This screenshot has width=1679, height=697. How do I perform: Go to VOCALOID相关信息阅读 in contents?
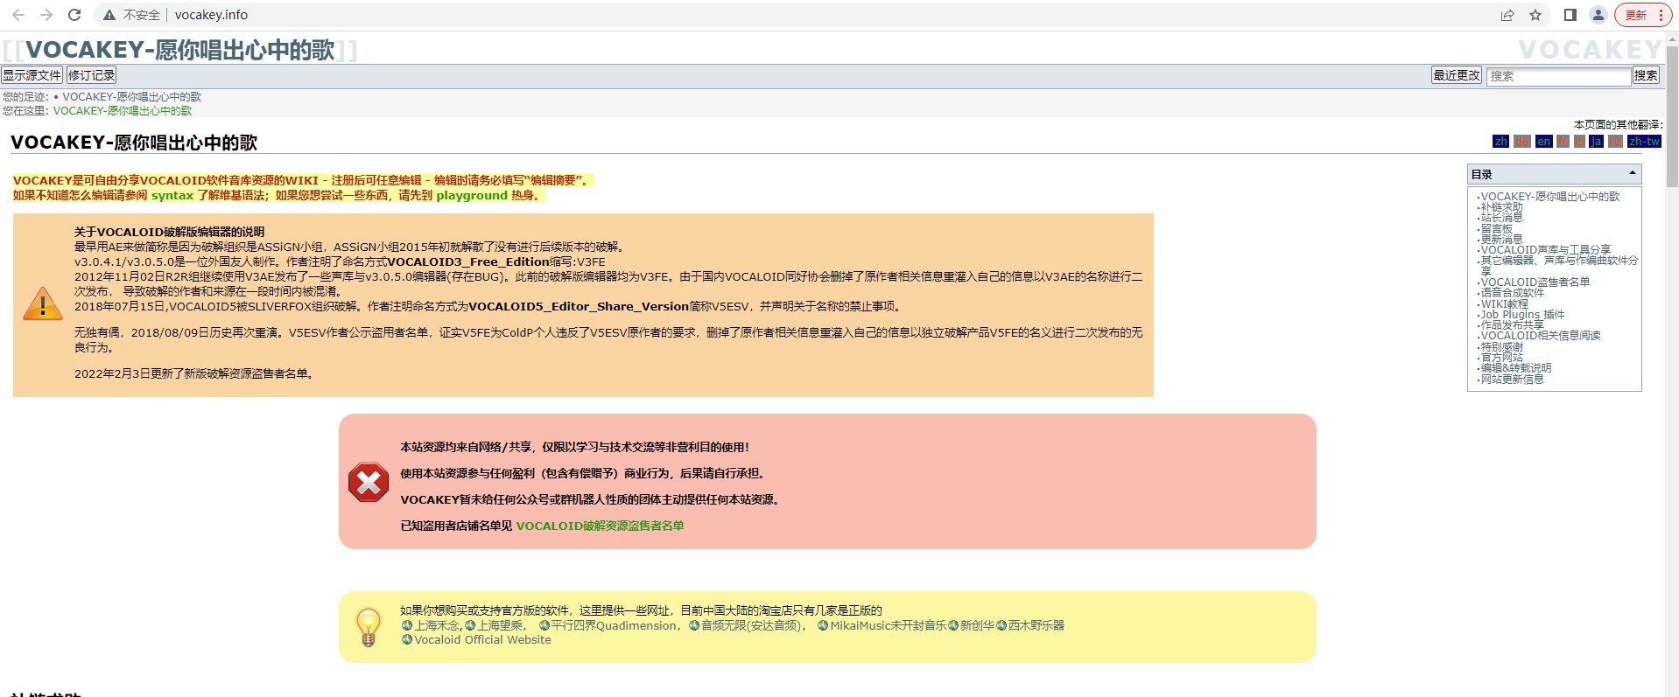[1541, 336]
